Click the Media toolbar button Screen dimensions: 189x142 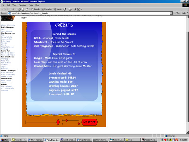tap(58, 9)
